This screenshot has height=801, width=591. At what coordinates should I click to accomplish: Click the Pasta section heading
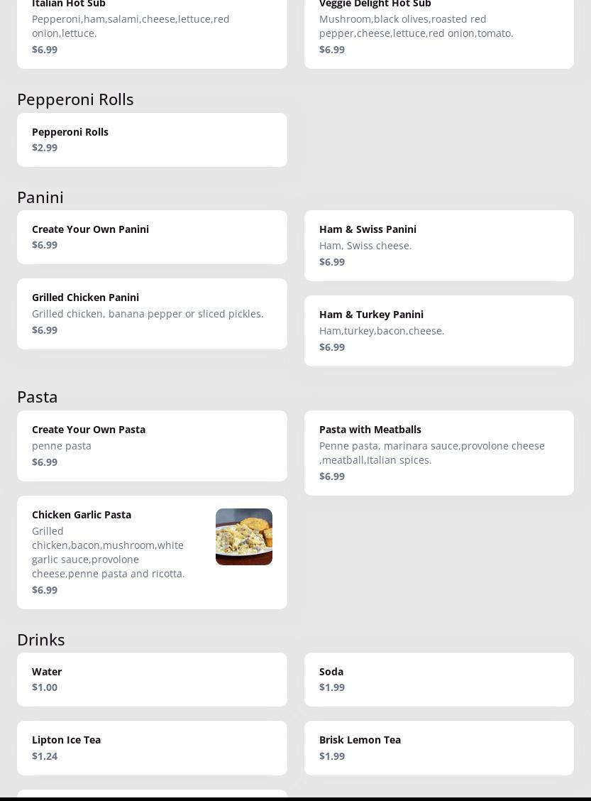[x=38, y=397]
